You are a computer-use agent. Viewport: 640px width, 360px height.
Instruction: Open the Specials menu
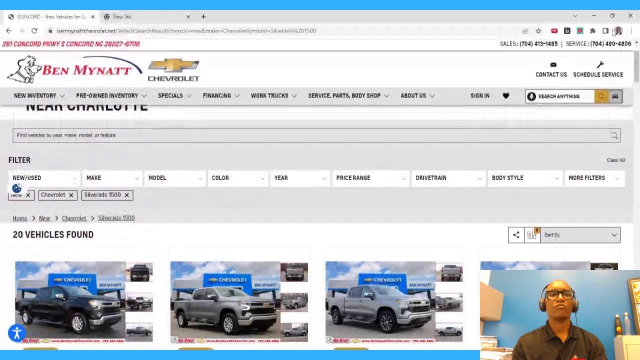tap(174, 95)
